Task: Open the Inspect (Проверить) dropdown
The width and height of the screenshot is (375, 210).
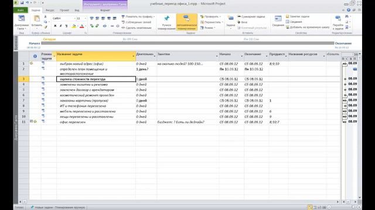Action: (x=211, y=17)
